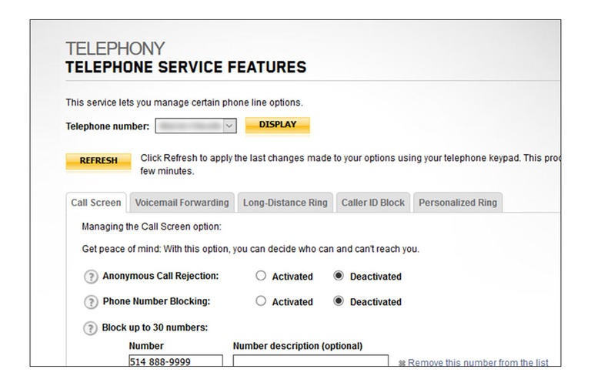Click help icon beside Block up to 30 numbers
The image size is (591, 386).
(91, 328)
